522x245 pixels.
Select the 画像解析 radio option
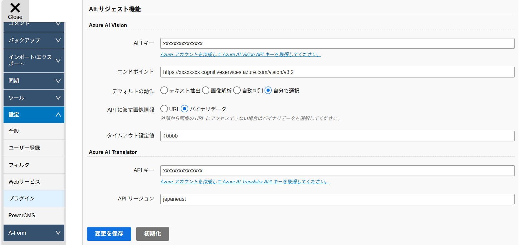coord(206,90)
